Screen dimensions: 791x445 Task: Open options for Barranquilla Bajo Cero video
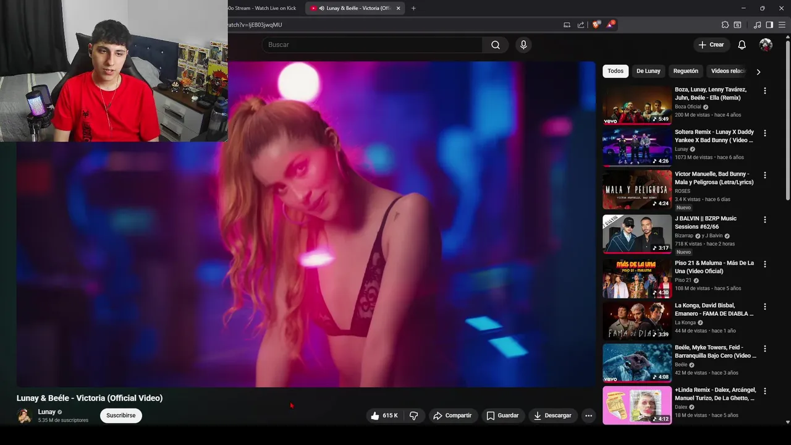click(x=765, y=349)
